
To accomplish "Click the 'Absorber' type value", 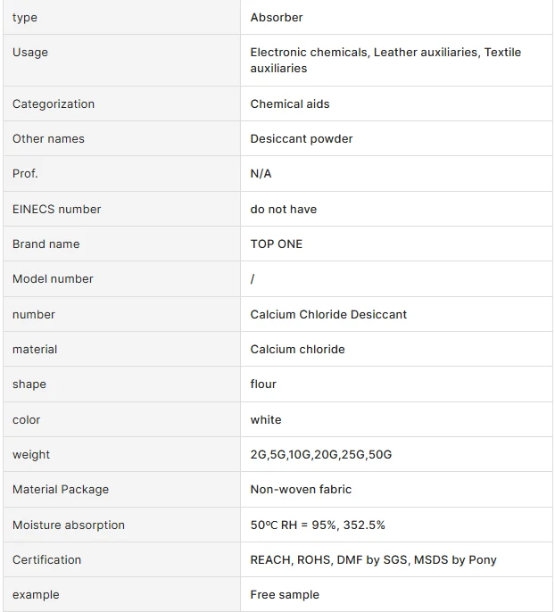I will [x=277, y=18].
